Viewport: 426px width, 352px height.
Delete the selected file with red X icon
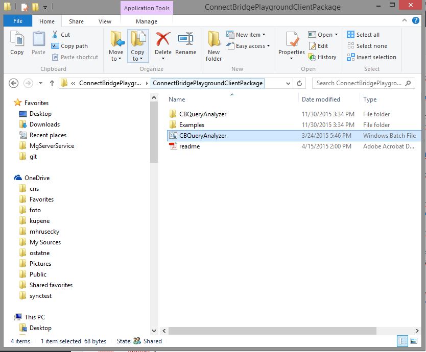coord(163,39)
